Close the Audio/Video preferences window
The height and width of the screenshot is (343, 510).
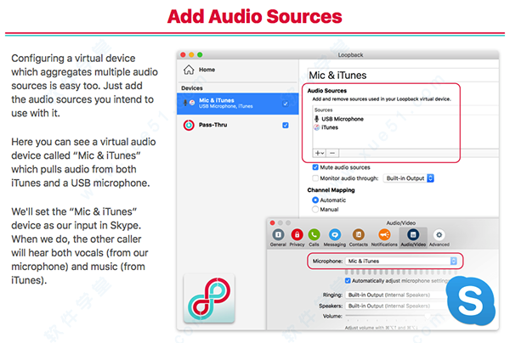tap(273, 222)
